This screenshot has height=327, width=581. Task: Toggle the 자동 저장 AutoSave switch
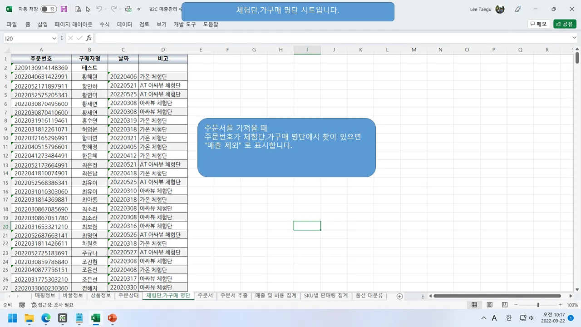tap(48, 9)
